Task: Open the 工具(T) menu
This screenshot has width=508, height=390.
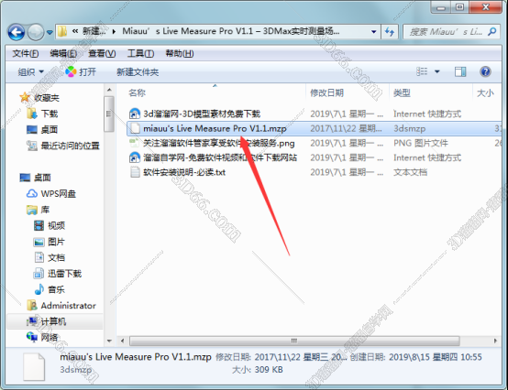Action: click(x=140, y=53)
